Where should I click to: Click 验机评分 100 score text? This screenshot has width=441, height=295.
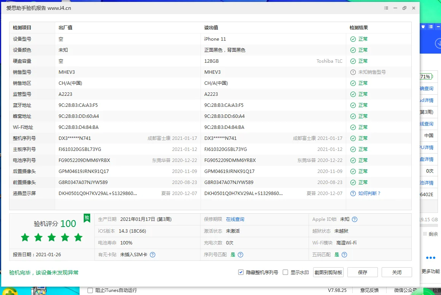point(55,224)
